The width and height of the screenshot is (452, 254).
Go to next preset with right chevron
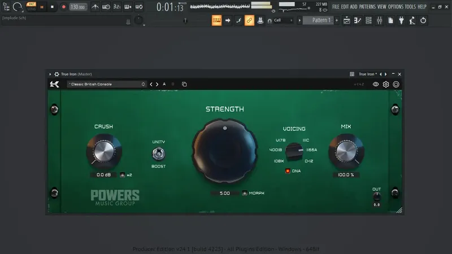(x=157, y=84)
